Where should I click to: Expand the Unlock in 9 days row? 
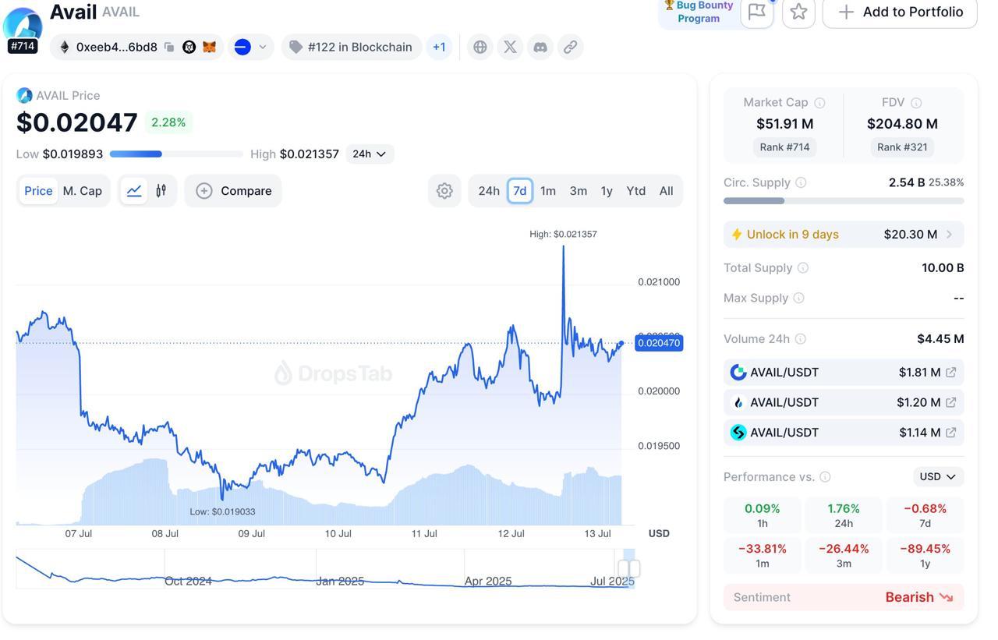point(844,235)
